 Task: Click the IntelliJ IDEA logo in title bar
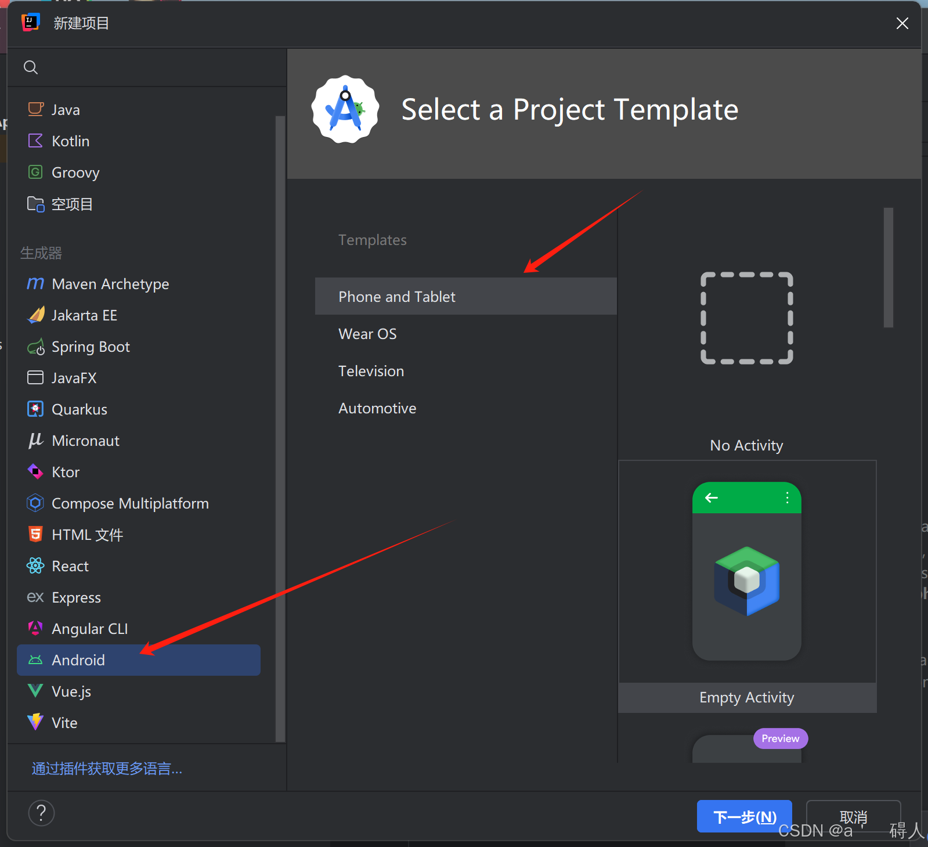30,23
